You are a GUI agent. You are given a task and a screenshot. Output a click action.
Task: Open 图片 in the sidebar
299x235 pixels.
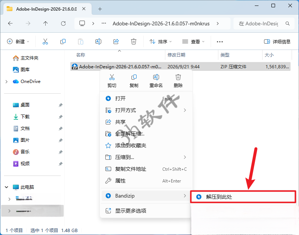click(21, 140)
